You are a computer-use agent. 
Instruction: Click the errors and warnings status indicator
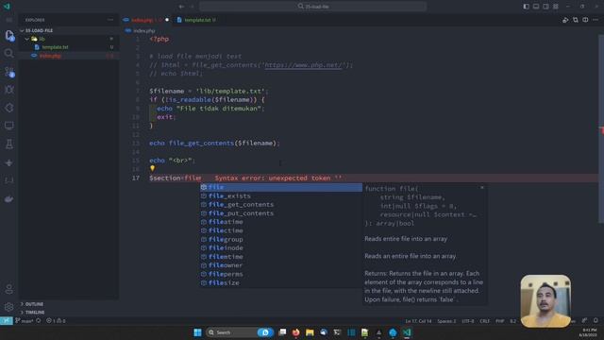[56, 321]
